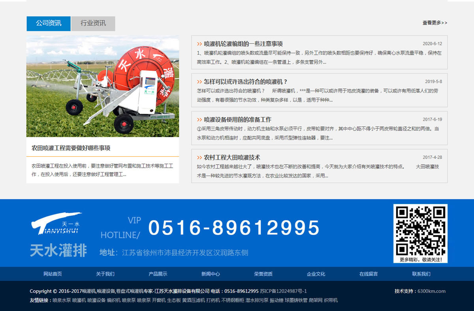Click 联系我们 in footer navigation
This screenshot has height=311, width=474.
pyautogui.click(x=421, y=274)
